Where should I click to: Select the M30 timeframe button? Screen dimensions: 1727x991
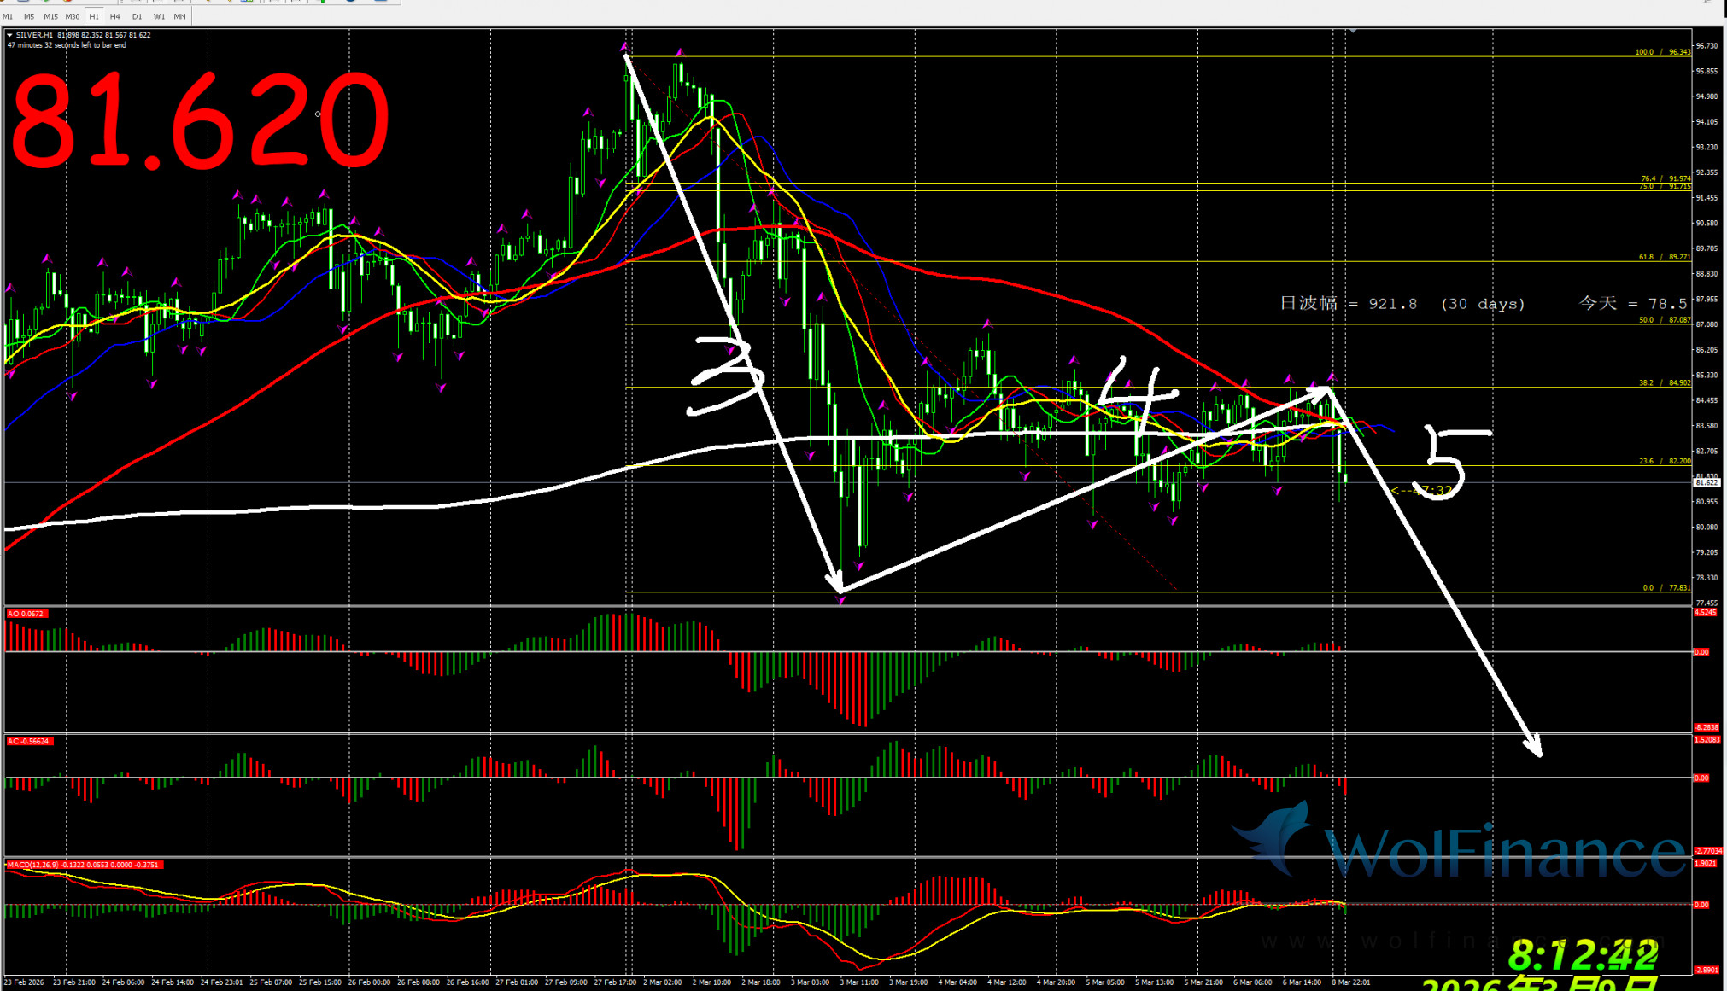72,16
